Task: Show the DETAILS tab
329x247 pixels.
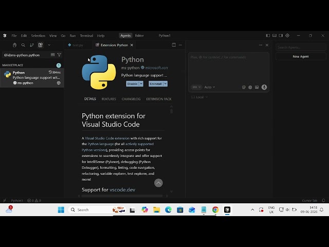Action: (90, 99)
